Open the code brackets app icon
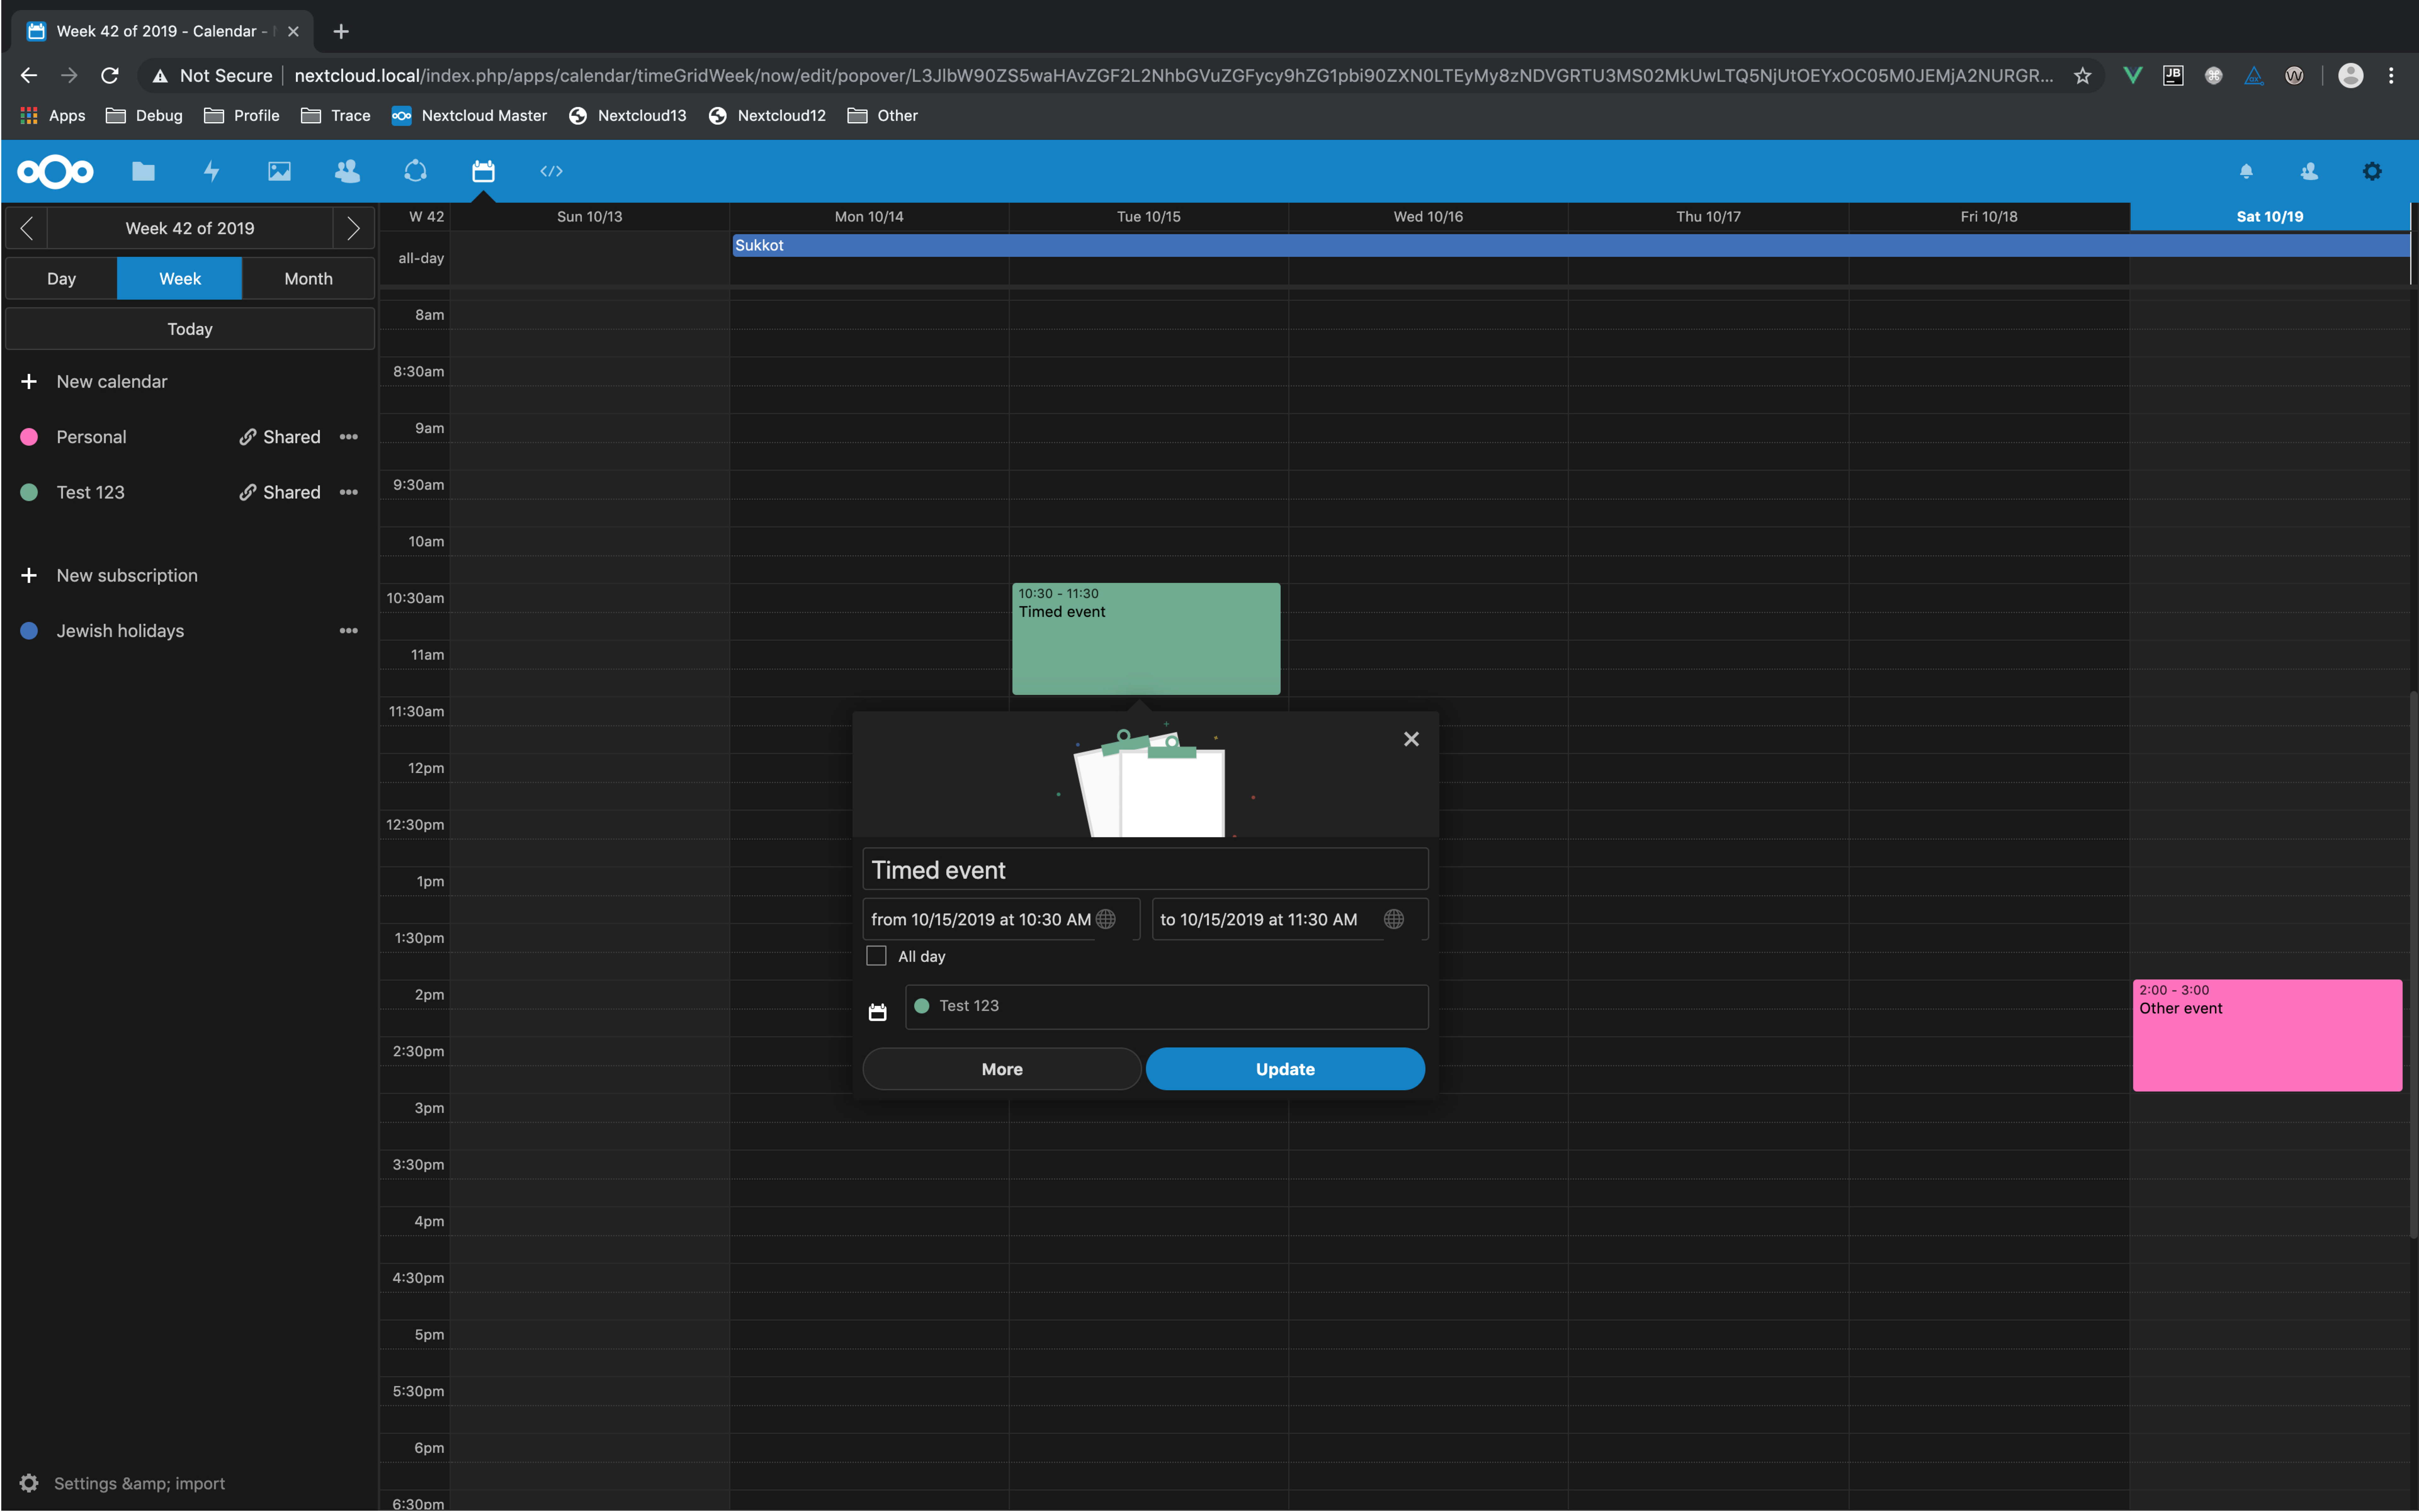2419x1512 pixels. (x=551, y=171)
